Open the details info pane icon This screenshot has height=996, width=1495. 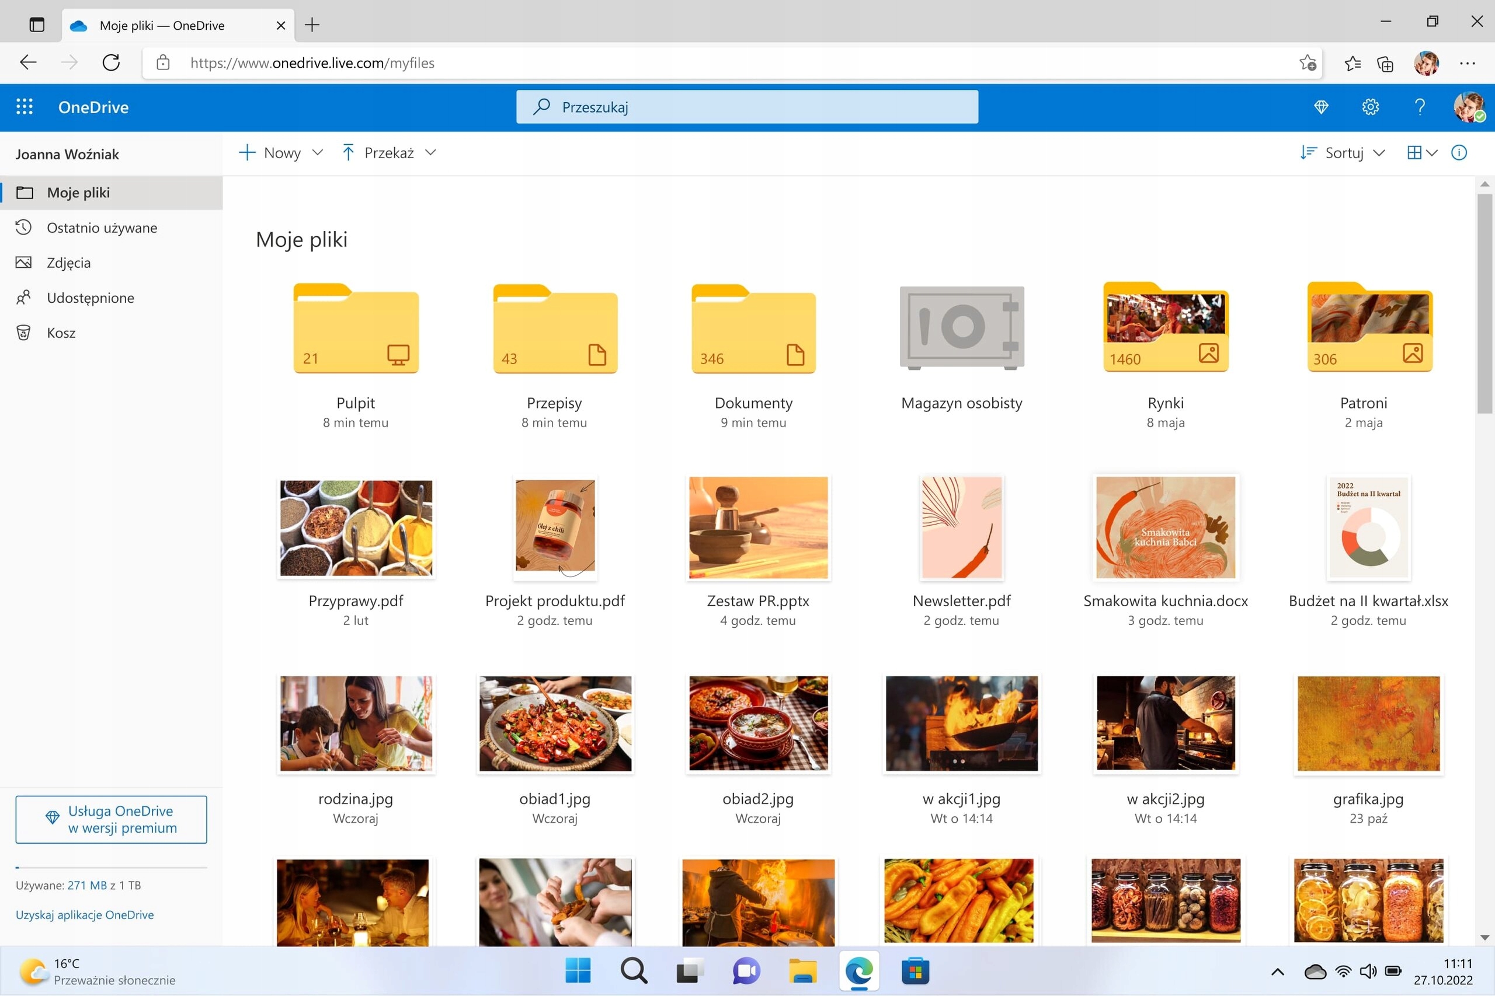1459,152
